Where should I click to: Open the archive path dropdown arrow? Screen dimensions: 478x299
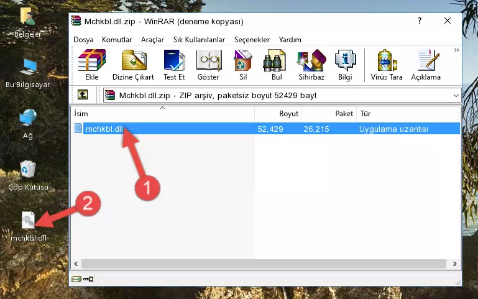pos(456,95)
